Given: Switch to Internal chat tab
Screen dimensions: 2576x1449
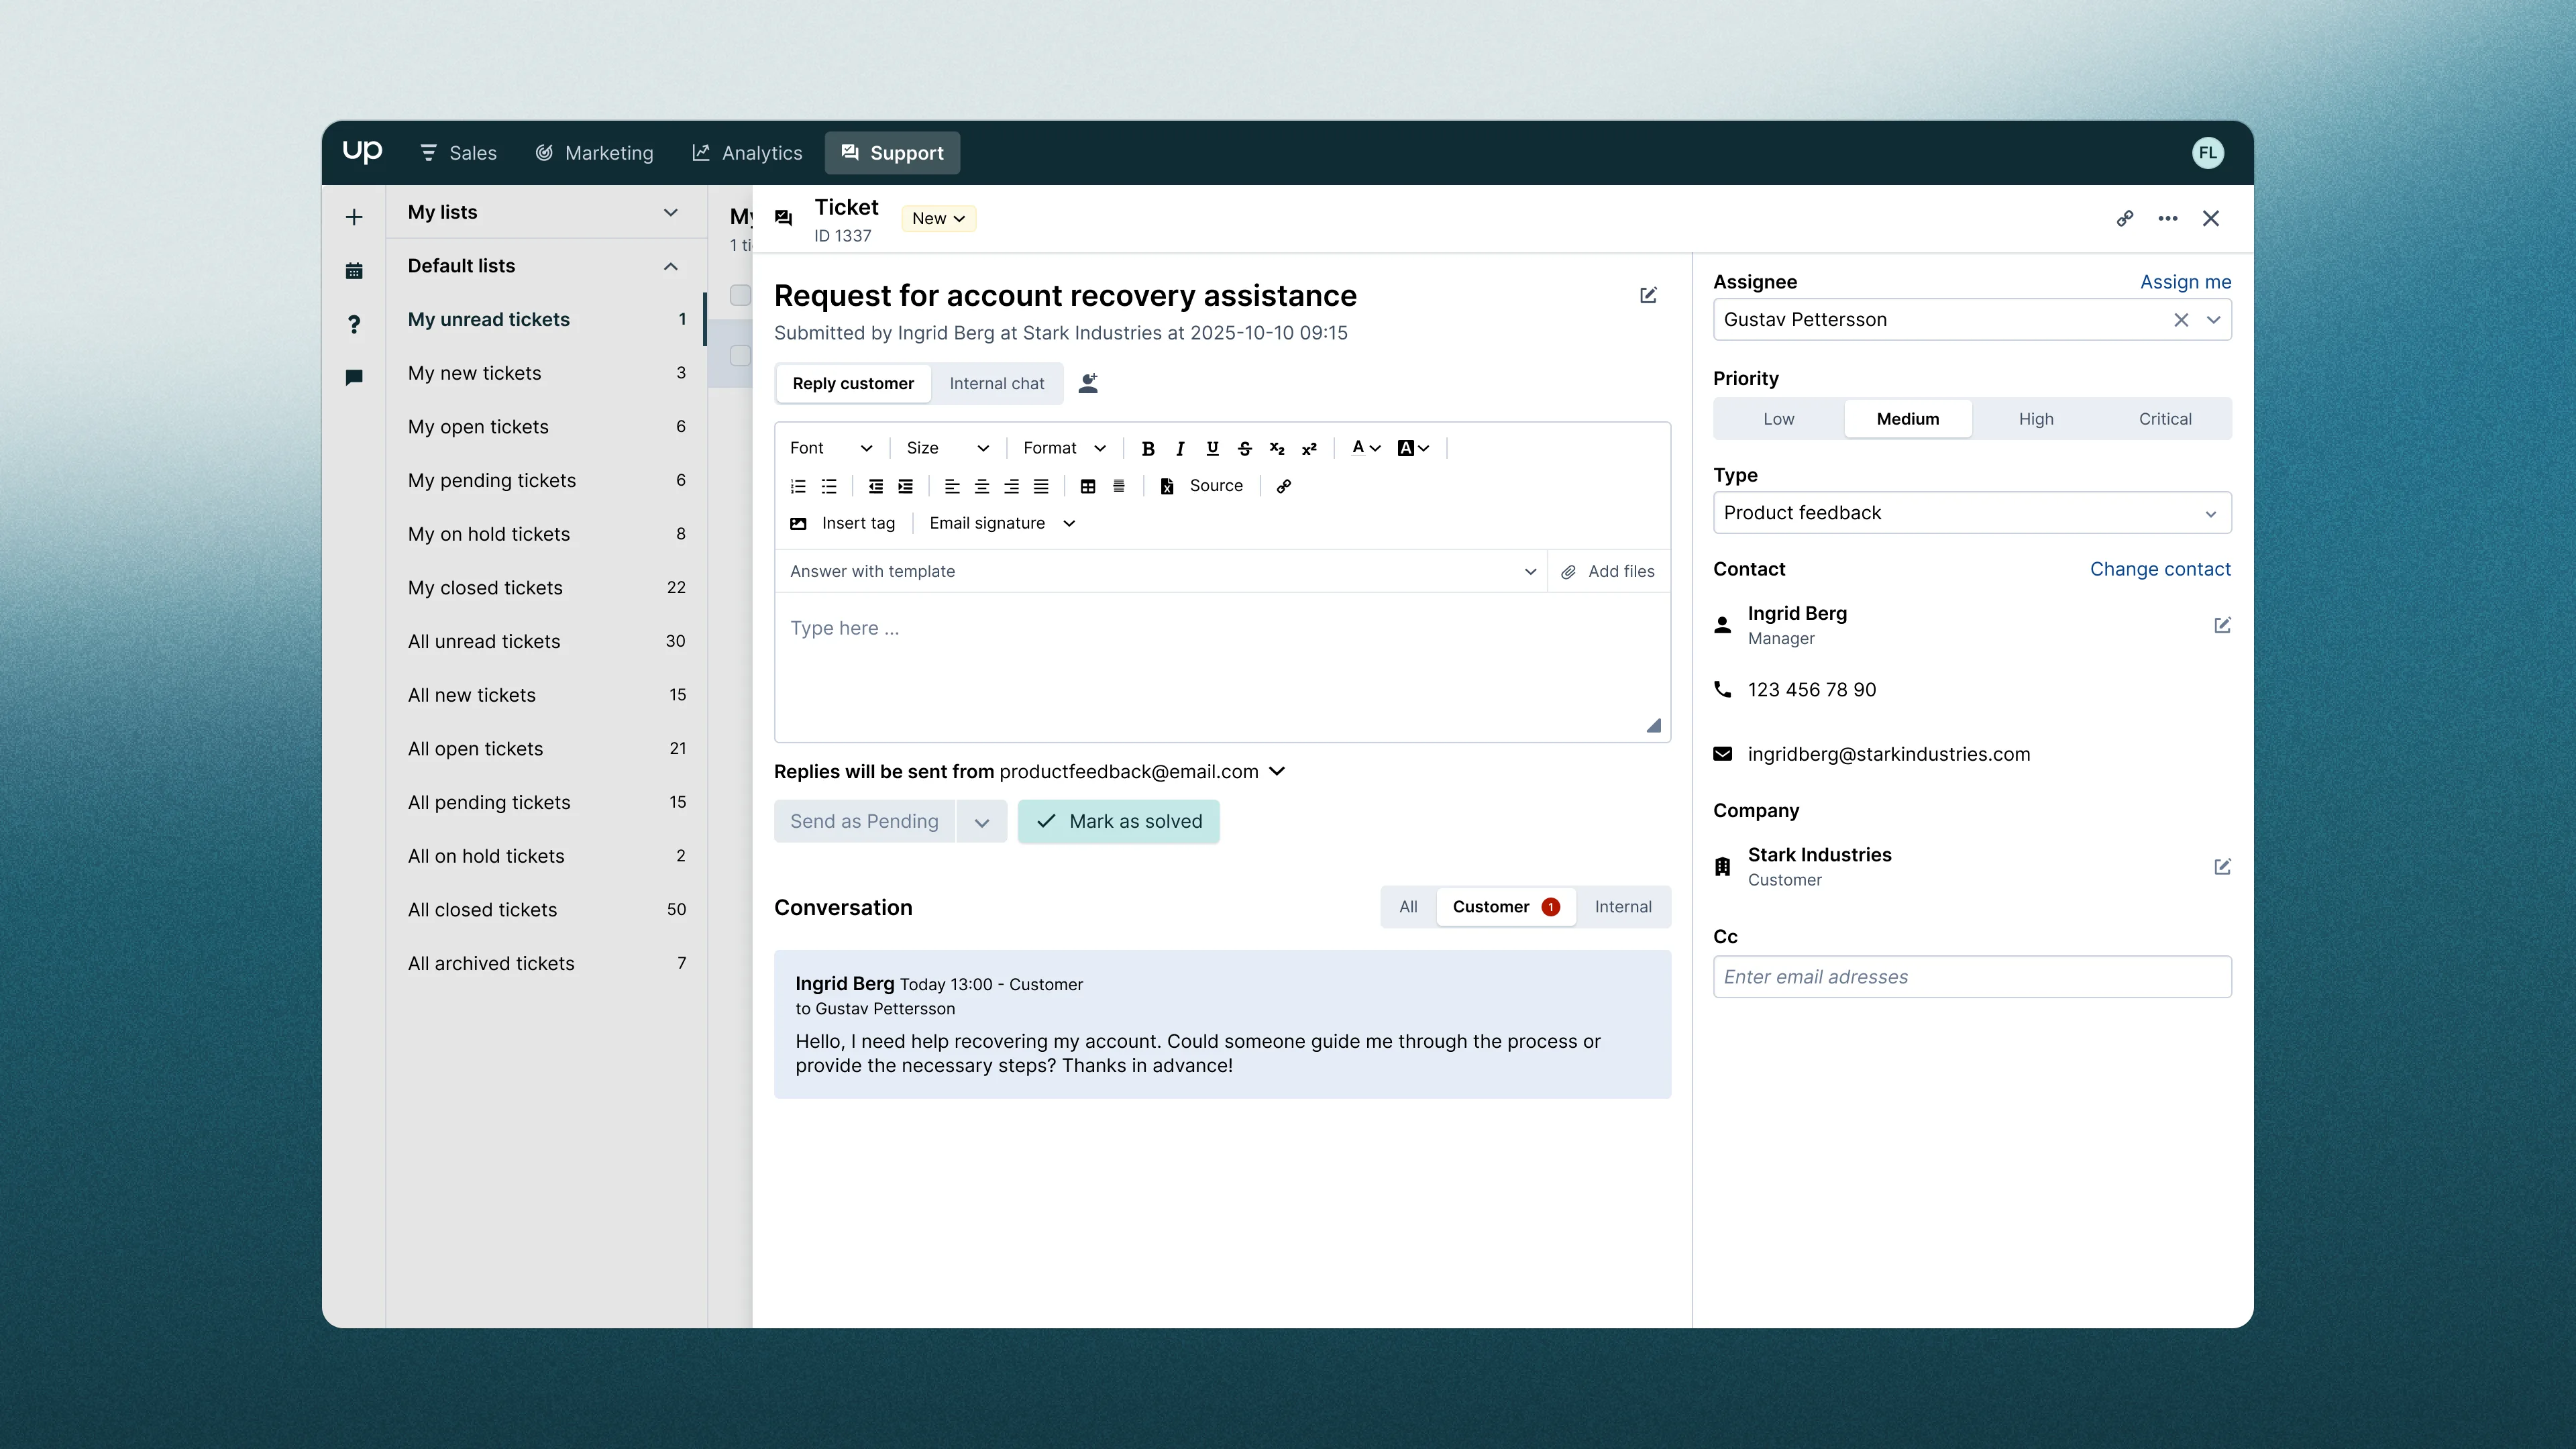Looking at the screenshot, I should click(996, 383).
